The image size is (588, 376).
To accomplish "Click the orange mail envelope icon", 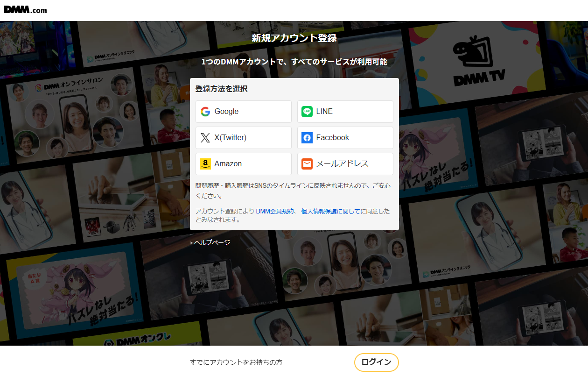I will point(307,164).
